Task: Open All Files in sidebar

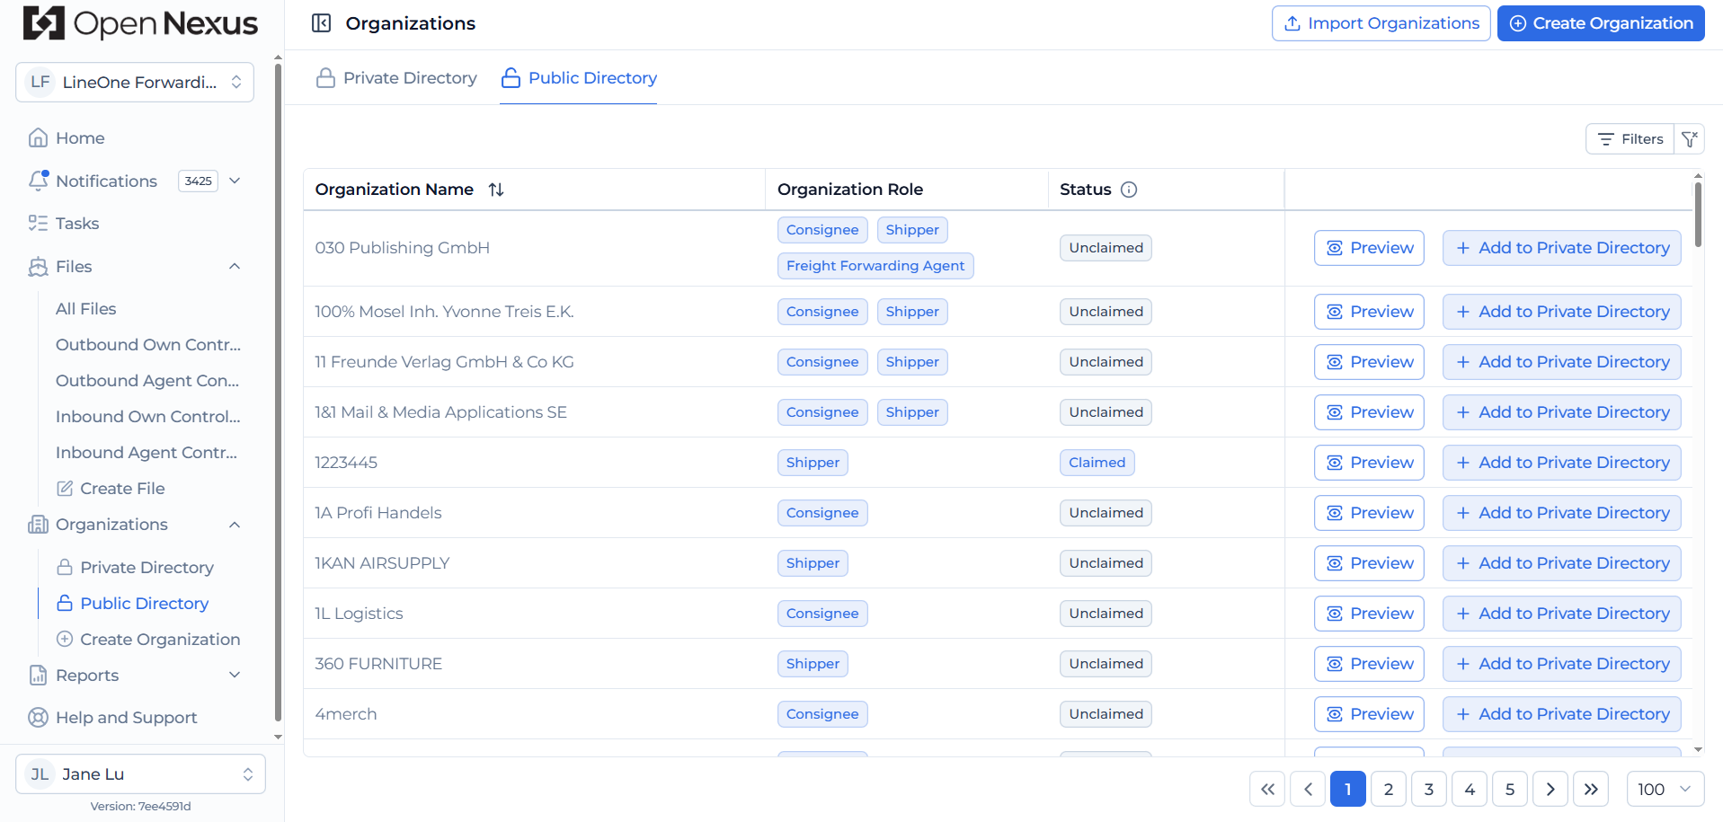Action: click(x=86, y=309)
